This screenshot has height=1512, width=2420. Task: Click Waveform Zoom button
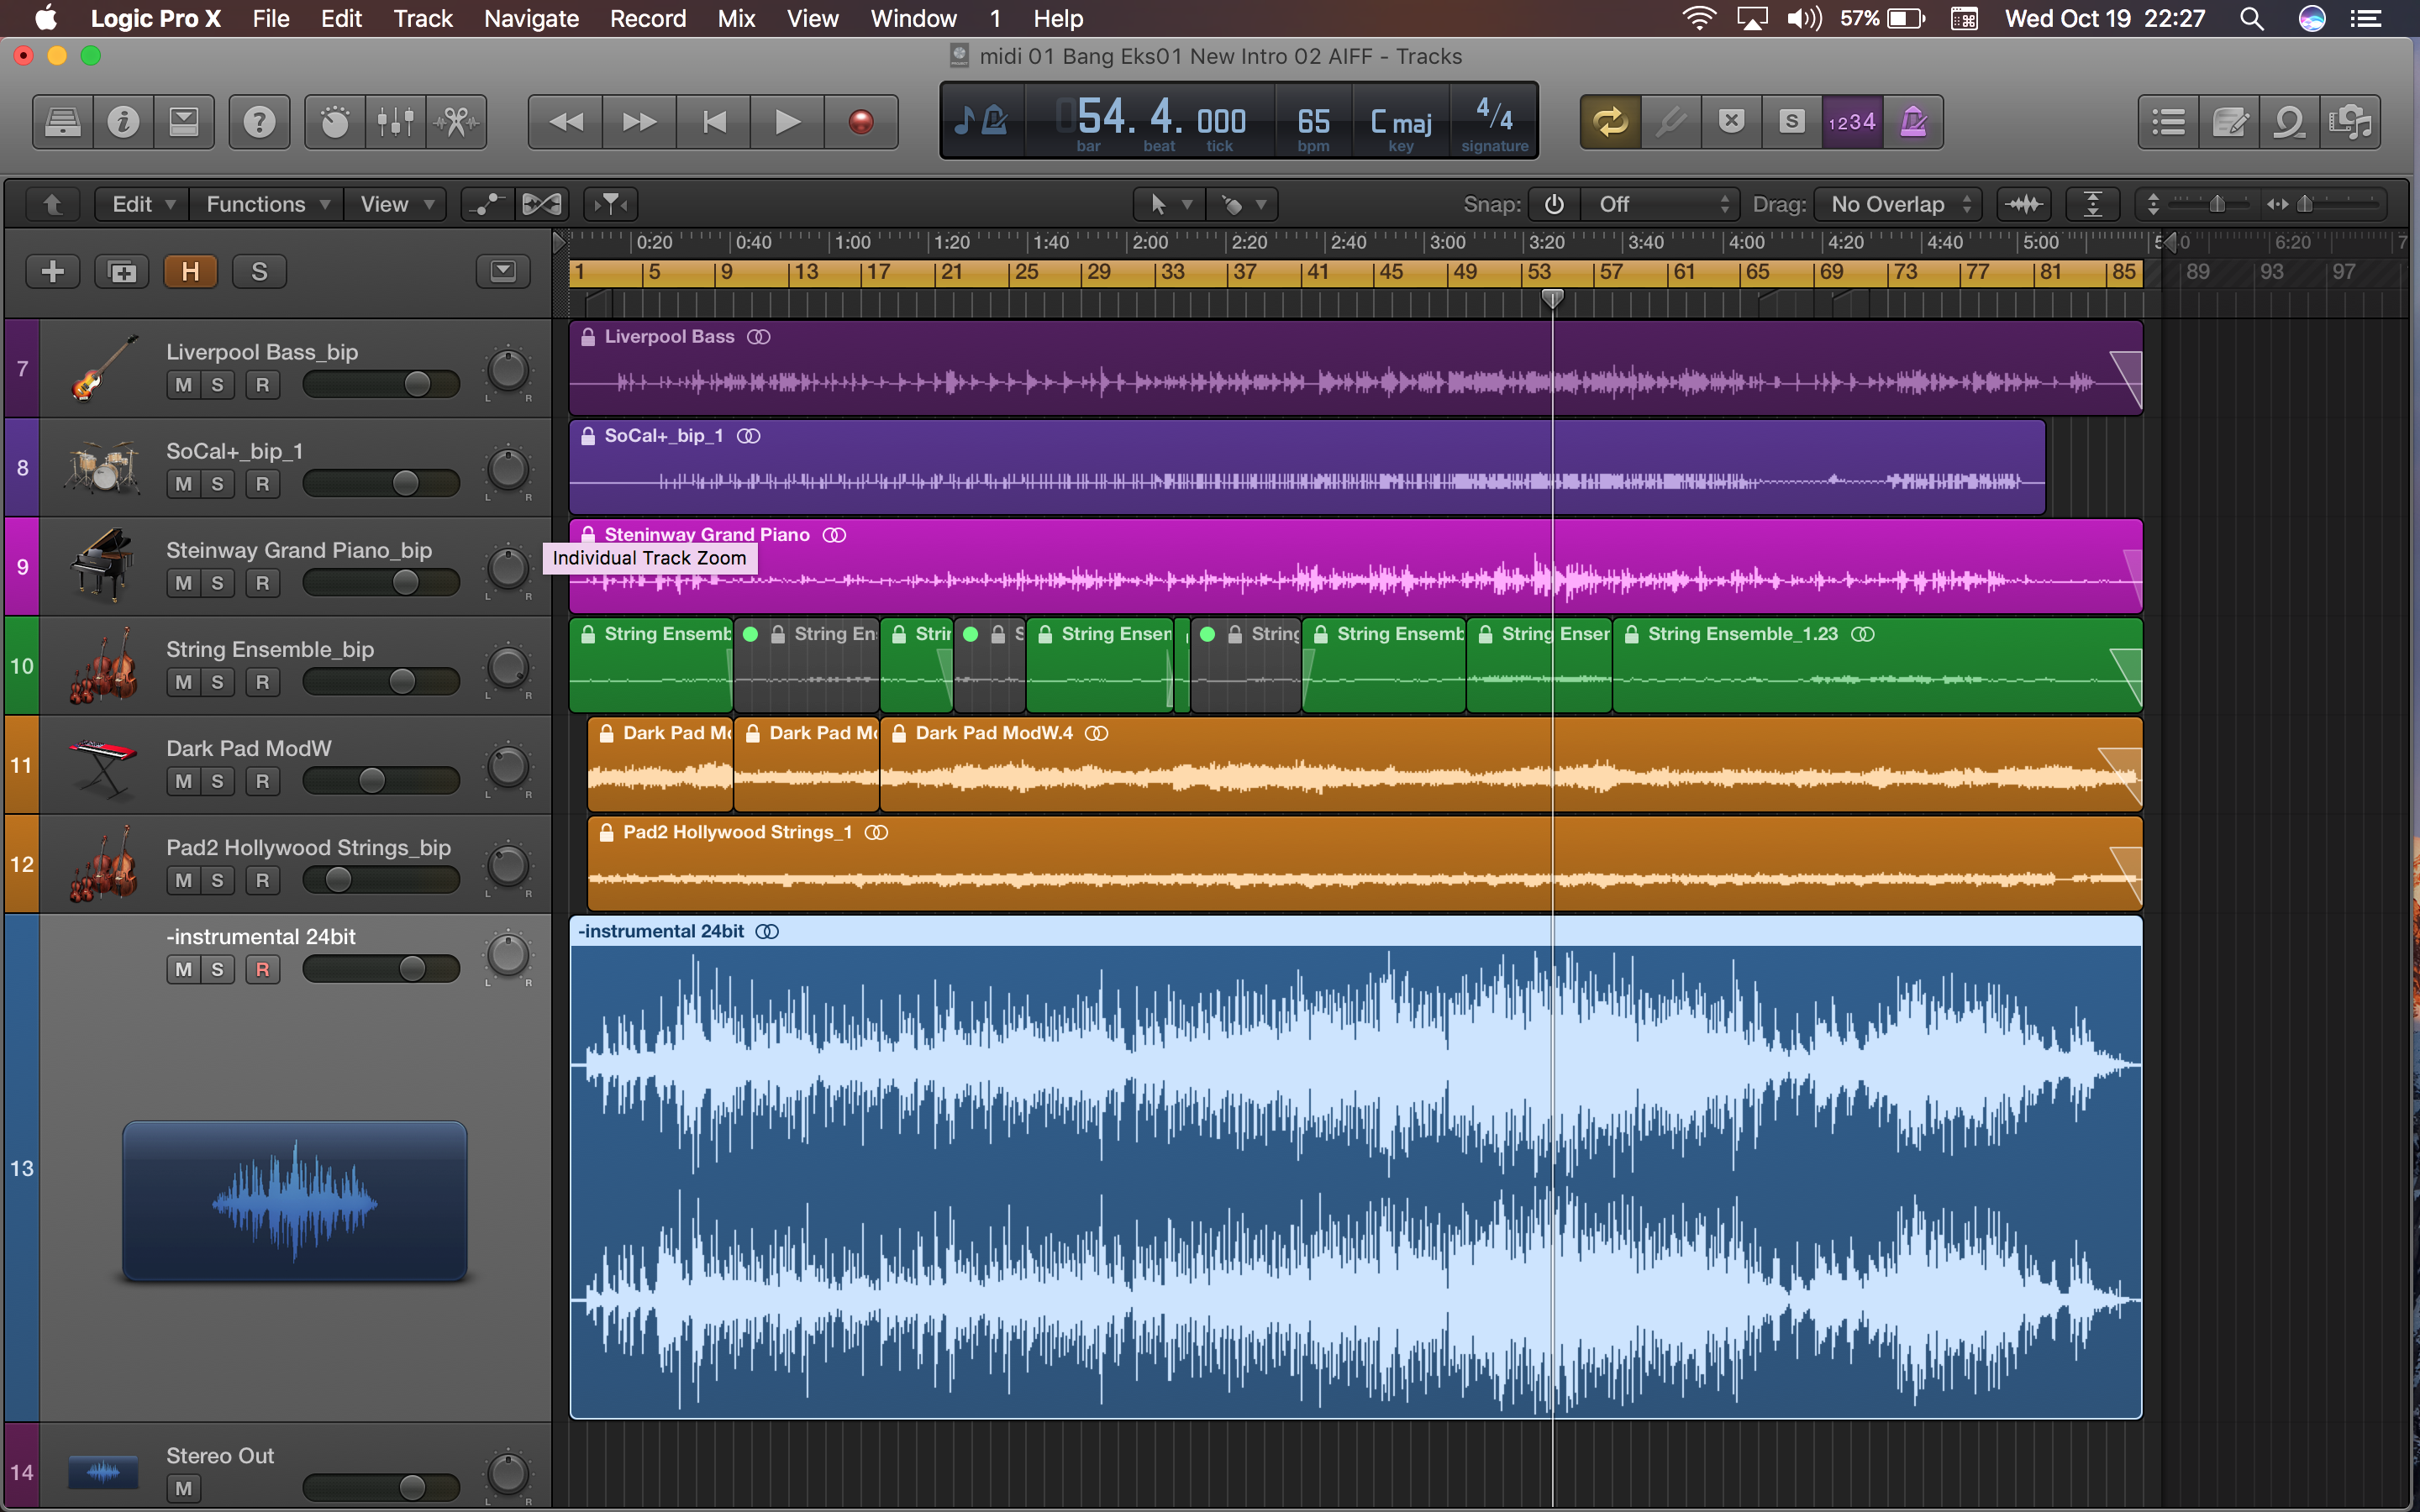pyautogui.click(x=2025, y=204)
